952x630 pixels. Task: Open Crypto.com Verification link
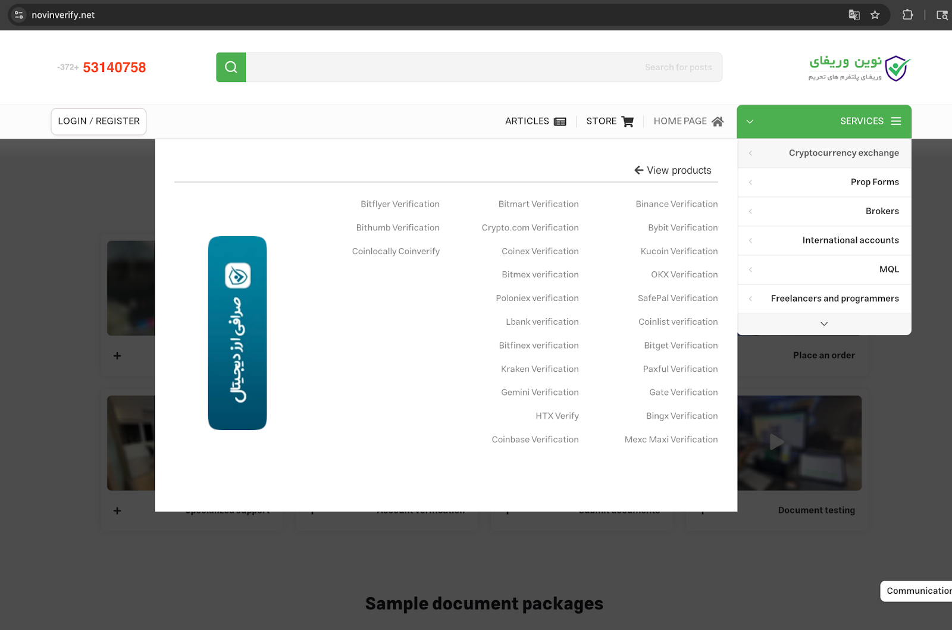pyautogui.click(x=530, y=228)
